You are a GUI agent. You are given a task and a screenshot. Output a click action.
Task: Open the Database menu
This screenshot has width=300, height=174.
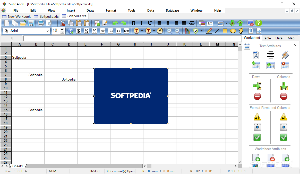(172, 11)
